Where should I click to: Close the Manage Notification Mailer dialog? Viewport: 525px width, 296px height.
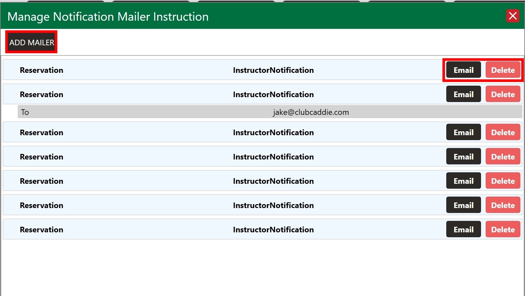pos(513,16)
